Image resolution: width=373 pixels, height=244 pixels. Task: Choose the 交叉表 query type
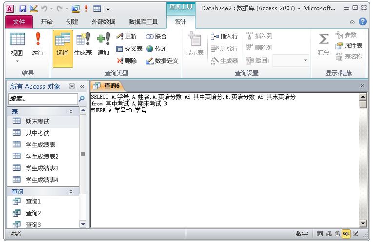tap(129, 49)
